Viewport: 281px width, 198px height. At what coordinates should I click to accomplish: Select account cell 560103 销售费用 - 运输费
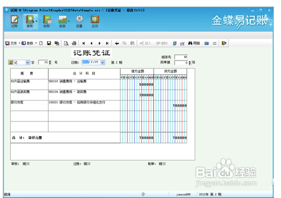[x=84, y=84]
